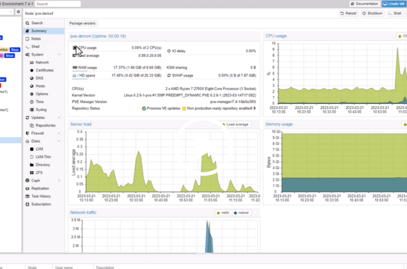Click the Time clock icon
This screenshot has width=407, height=269.
(32, 102)
